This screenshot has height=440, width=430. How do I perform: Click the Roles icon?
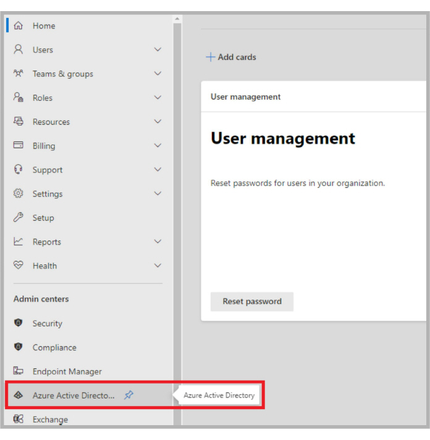coord(19,98)
